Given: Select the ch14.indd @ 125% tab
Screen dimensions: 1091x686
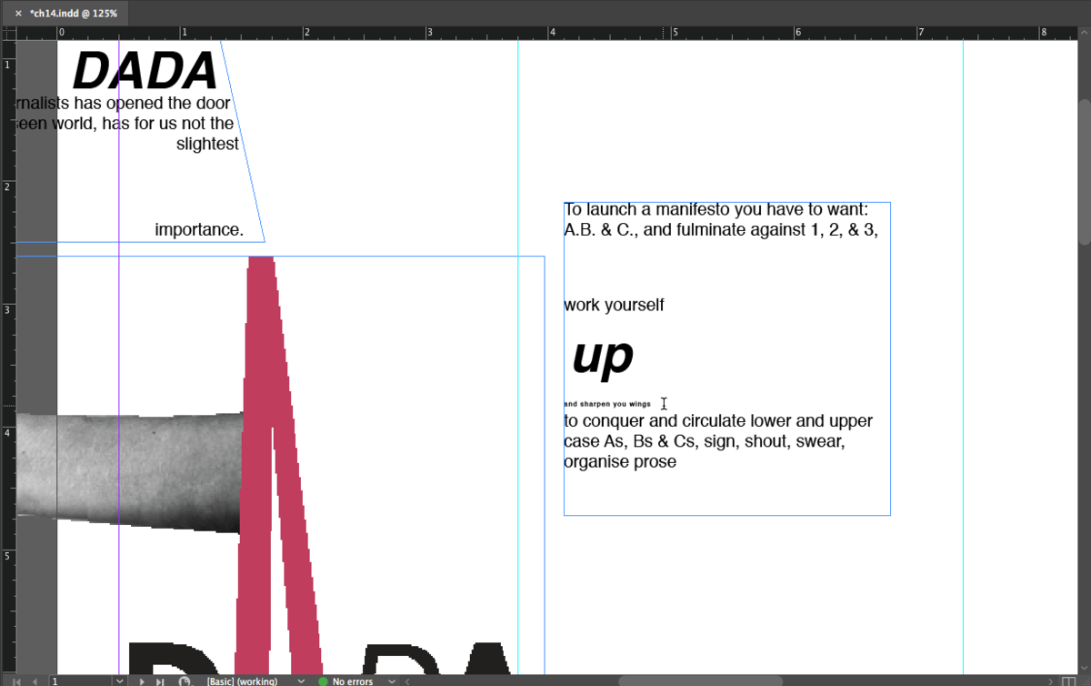Looking at the screenshot, I should [x=73, y=14].
